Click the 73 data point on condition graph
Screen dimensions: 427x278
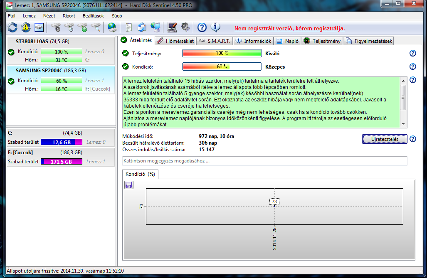click(x=274, y=206)
